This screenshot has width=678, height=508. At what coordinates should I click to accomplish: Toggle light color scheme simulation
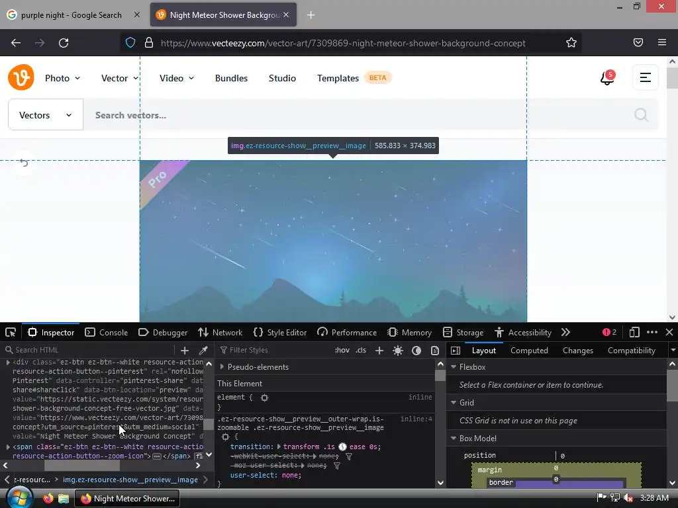[x=398, y=351]
